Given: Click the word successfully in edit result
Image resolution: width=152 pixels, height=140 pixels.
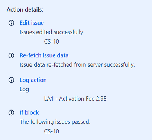Looking at the screenshot, I should pos(68,32).
